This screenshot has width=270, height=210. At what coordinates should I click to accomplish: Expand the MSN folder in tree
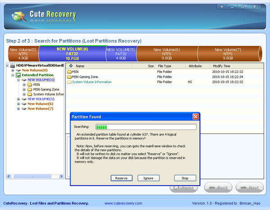click(24, 85)
